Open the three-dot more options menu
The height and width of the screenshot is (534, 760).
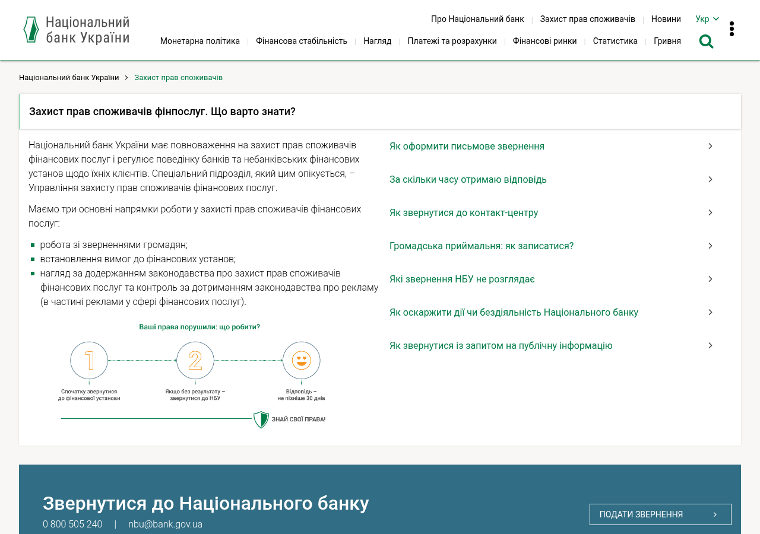pyautogui.click(x=731, y=29)
